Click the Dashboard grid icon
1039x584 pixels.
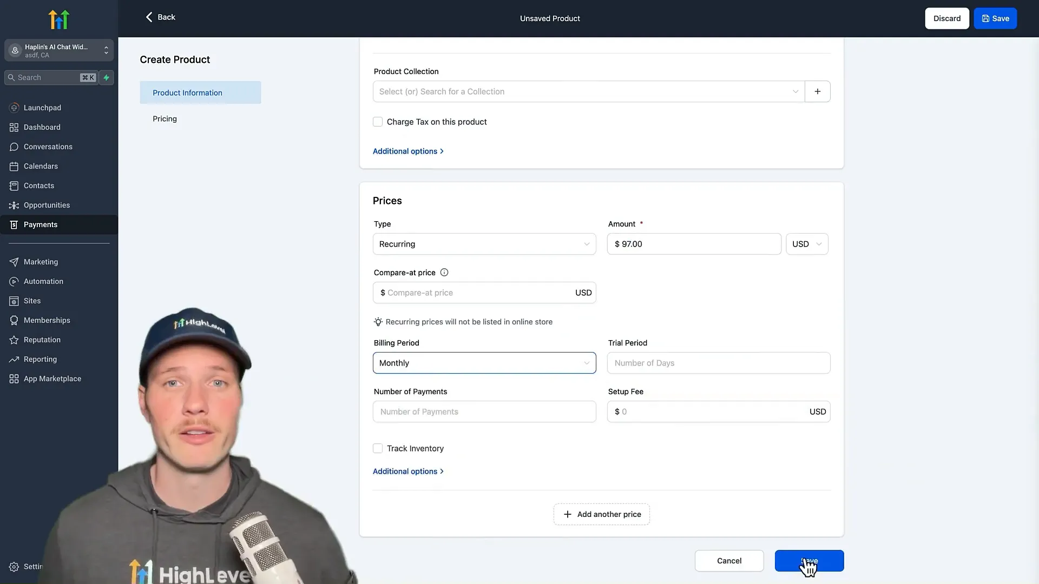point(14,127)
